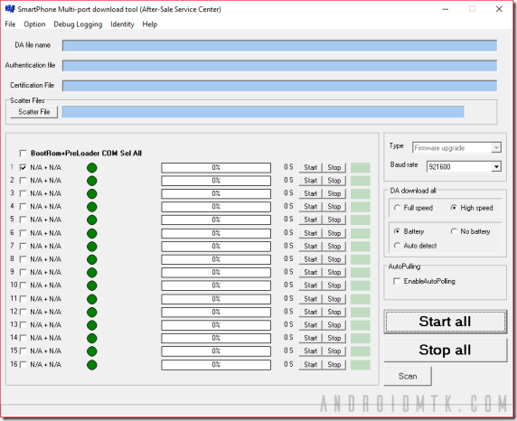Viewport: 517px width, 421px height.
Task: Check the port 5 checkbox
Action: (x=23, y=220)
